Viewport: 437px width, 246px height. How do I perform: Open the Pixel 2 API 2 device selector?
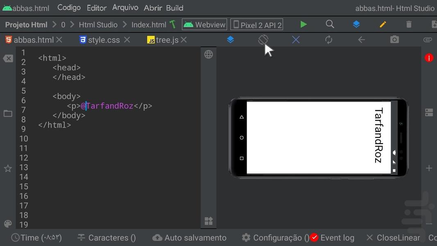click(256, 24)
